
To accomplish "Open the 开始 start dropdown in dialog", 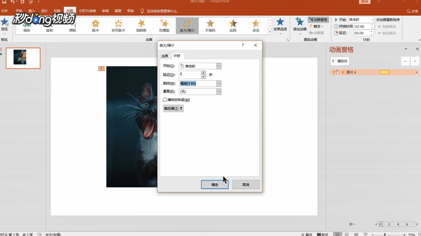I will (x=219, y=66).
